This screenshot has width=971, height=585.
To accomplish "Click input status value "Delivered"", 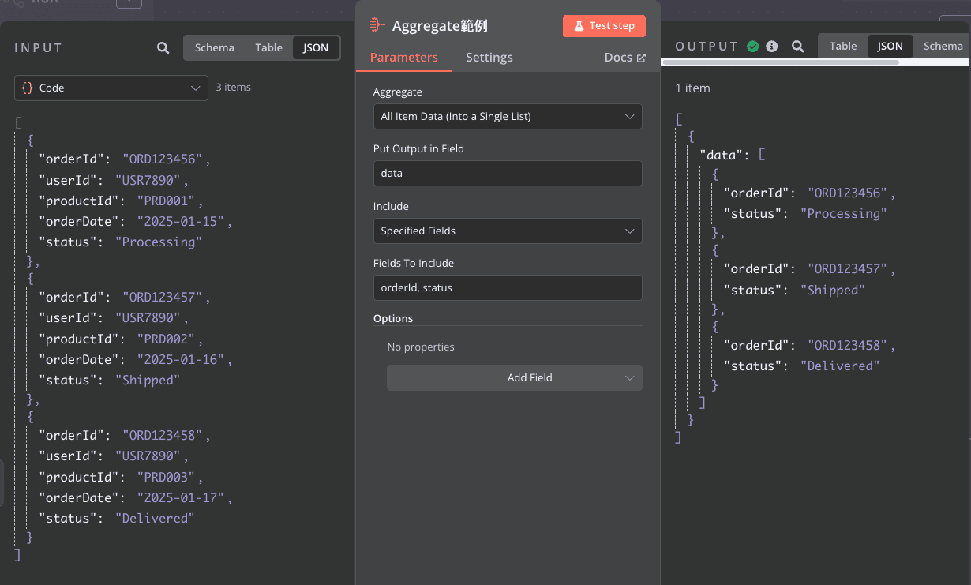I will coord(155,518).
